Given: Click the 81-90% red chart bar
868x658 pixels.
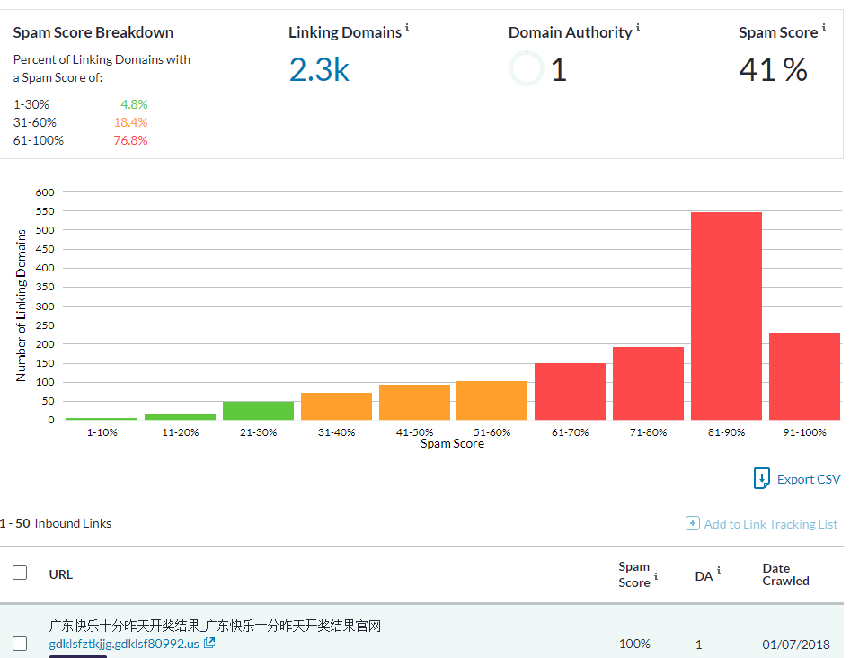Looking at the screenshot, I should 726,316.
